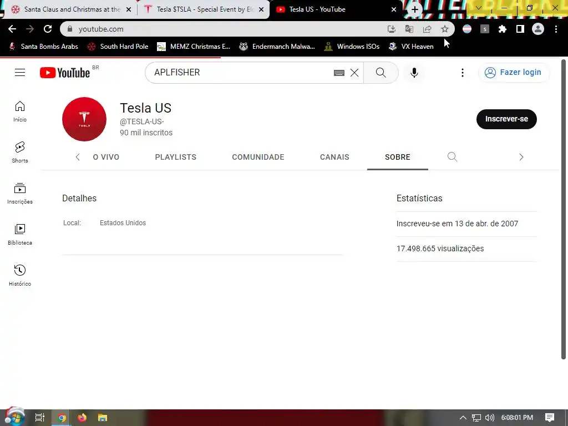
Task: Reload the page
Action: pos(48,29)
